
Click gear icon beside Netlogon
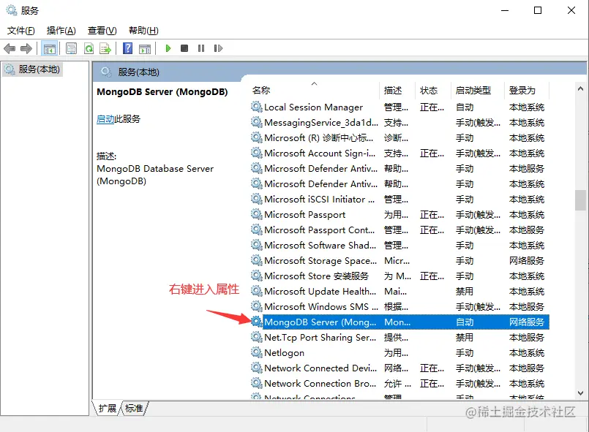[x=257, y=352]
